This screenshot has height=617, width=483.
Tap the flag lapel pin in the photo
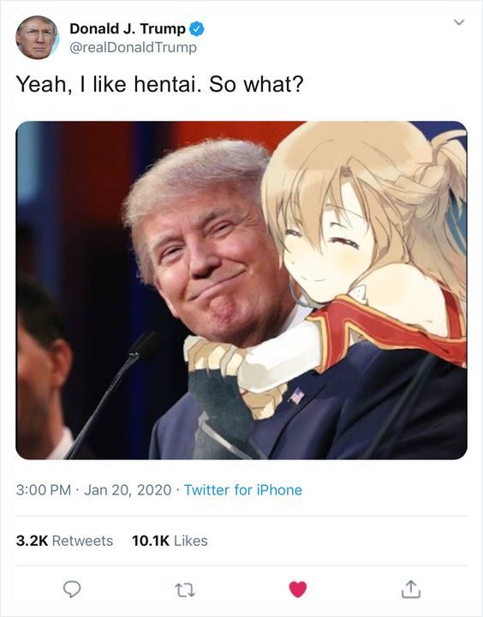[296, 396]
